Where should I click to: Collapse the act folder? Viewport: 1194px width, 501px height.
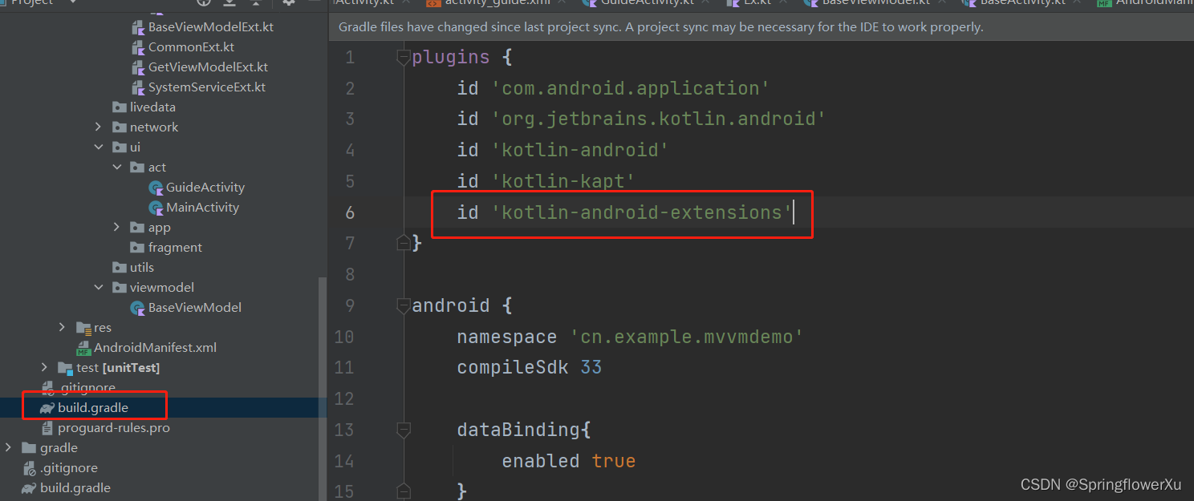pos(116,168)
